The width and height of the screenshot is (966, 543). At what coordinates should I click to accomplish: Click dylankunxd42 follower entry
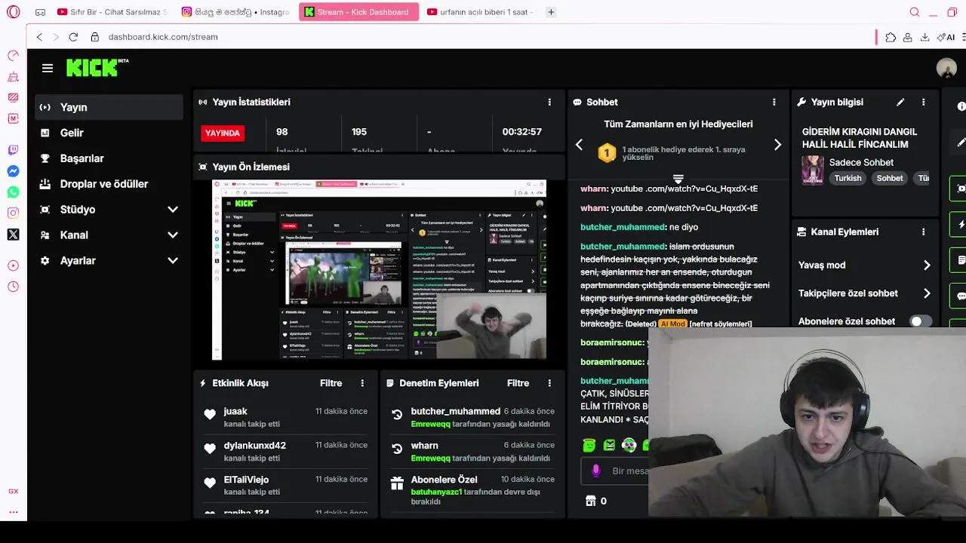tap(285, 451)
